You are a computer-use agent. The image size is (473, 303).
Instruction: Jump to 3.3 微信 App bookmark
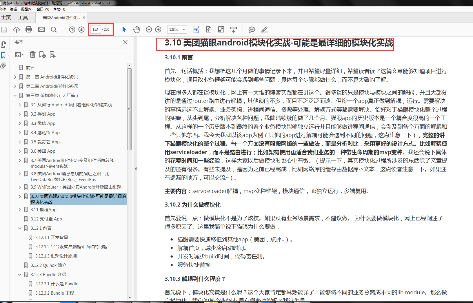(x=43, y=123)
